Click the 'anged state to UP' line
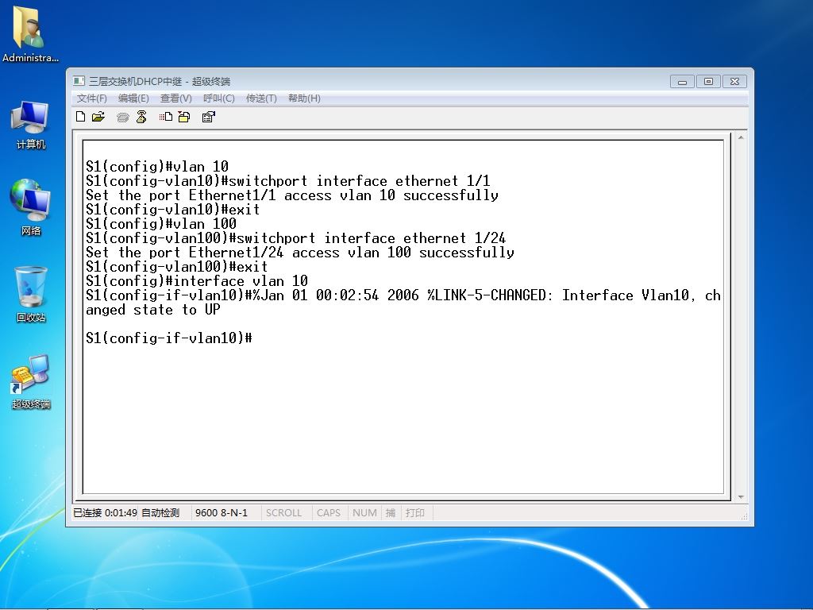Screen dimensions: 813x610 click(153, 310)
